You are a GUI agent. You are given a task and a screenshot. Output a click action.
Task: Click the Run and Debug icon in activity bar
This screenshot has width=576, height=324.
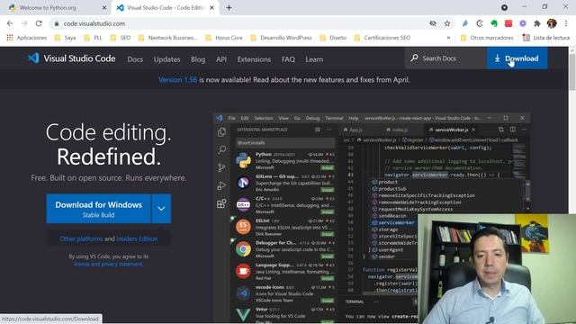pyautogui.click(x=221, y=185)
